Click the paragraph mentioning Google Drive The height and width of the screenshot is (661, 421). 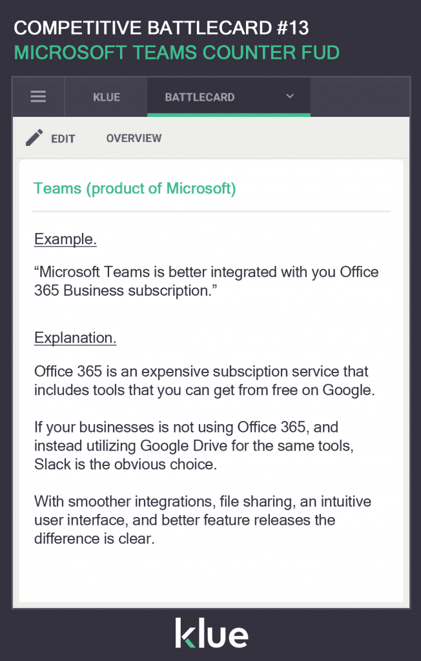[194, 445]
